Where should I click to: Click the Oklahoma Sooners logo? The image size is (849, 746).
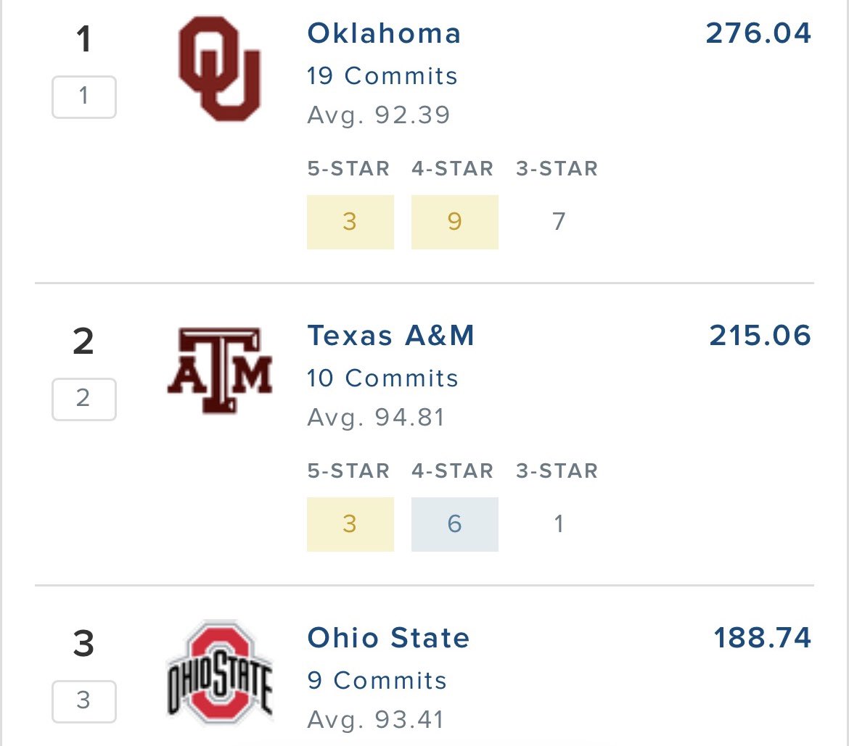[219, 69]
